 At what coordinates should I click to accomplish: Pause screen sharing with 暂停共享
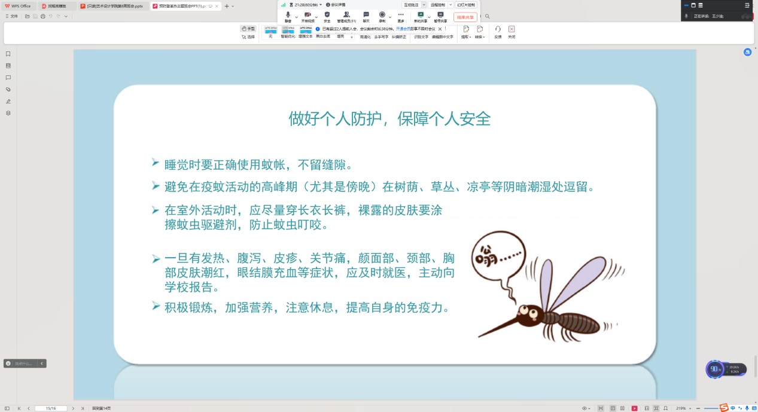pos(440,16)
